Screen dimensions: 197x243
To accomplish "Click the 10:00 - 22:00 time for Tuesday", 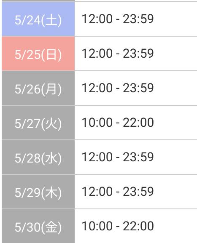I will pos(118,123).
